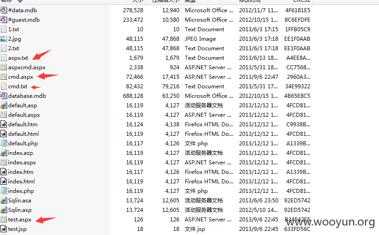The width and height of the screenshot is (379, 235).
Task: Select the 1.txt text file icon
Action: pyautogui.click(x=4, y=29)
